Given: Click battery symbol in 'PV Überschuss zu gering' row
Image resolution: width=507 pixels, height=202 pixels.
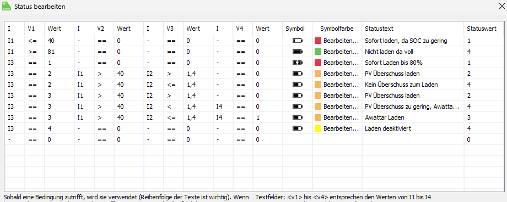Looking at the screenshot, I should pyautogui.click(x=298, y=106).
